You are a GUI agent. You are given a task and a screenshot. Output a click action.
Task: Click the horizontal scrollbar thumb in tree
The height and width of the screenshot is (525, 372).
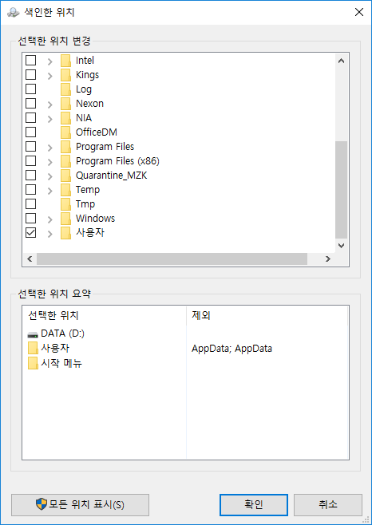172,259
